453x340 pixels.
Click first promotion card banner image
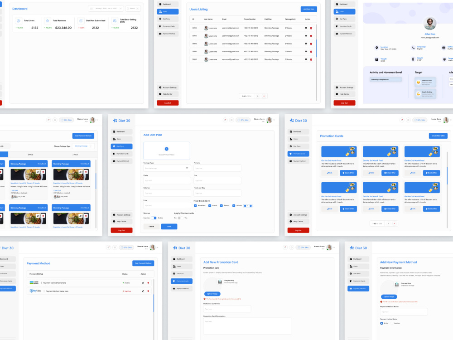click(339, 152)
